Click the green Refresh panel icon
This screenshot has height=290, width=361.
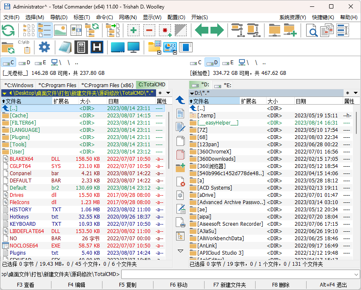click(x=8, y=30)
